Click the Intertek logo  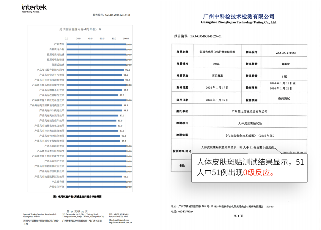(34, 8)
